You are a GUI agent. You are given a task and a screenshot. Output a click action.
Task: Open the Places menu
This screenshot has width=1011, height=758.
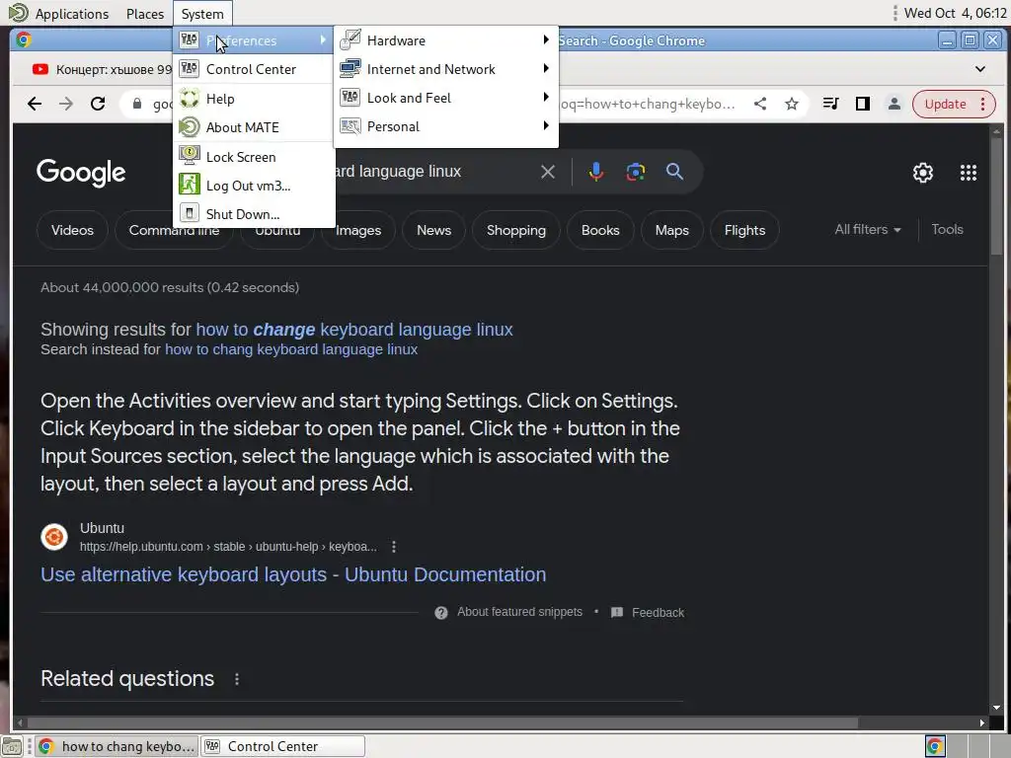pyautogui.click(x=145, y=14)
